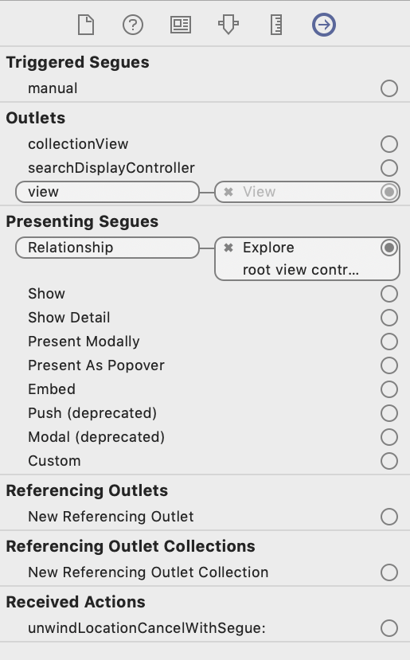Click New Referencing Outlet Collection circle
Image resolution: width=410 pixels, height=660 pixels.
coord(389,572)
